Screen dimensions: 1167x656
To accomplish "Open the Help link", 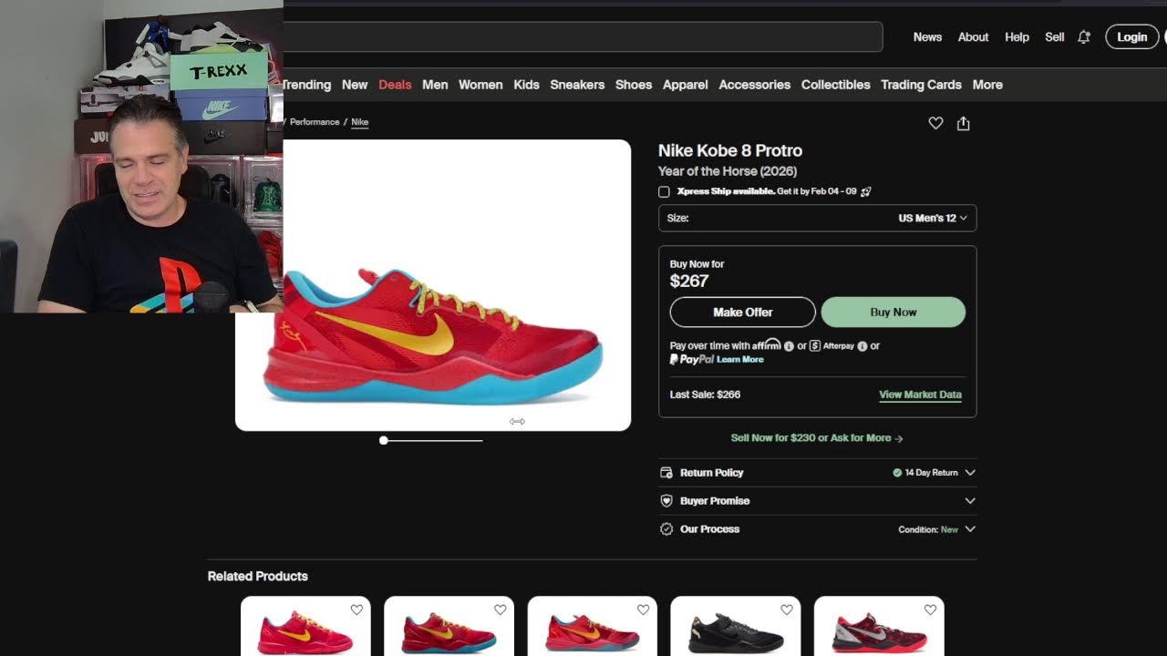I will coord(1017,37).
